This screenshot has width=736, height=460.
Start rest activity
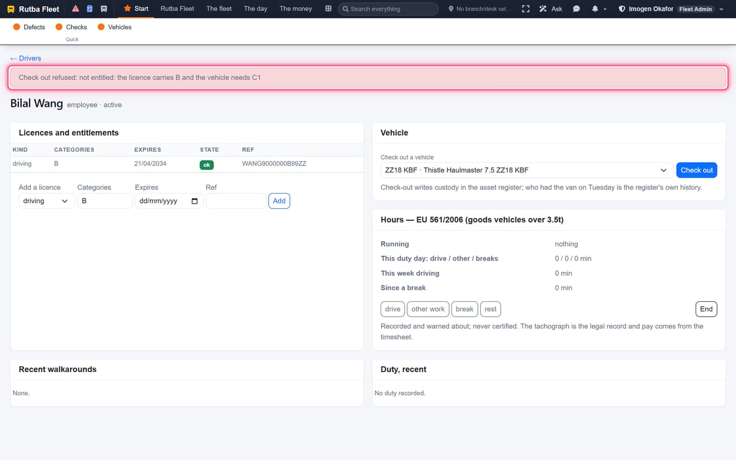[490, 309]
